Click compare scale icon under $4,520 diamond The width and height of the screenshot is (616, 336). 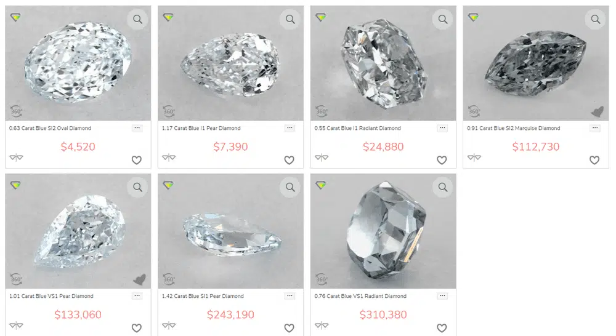pos(16,158)
